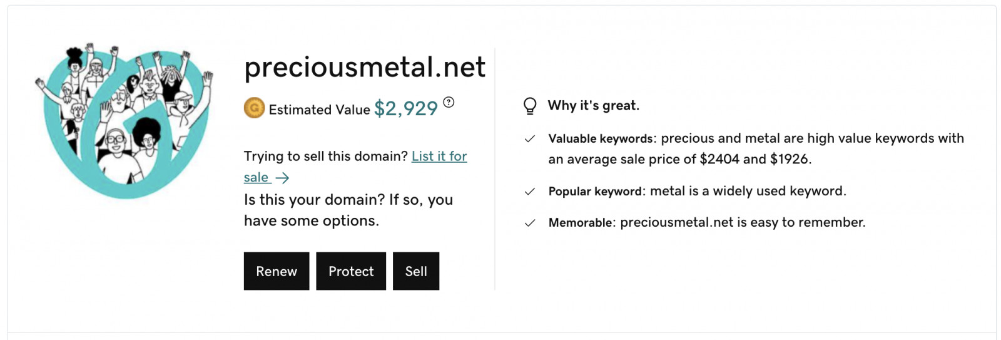This screenshot has height=340, width=1001.
Task: Click the arrow icon after "sale"
Action: 283,178
